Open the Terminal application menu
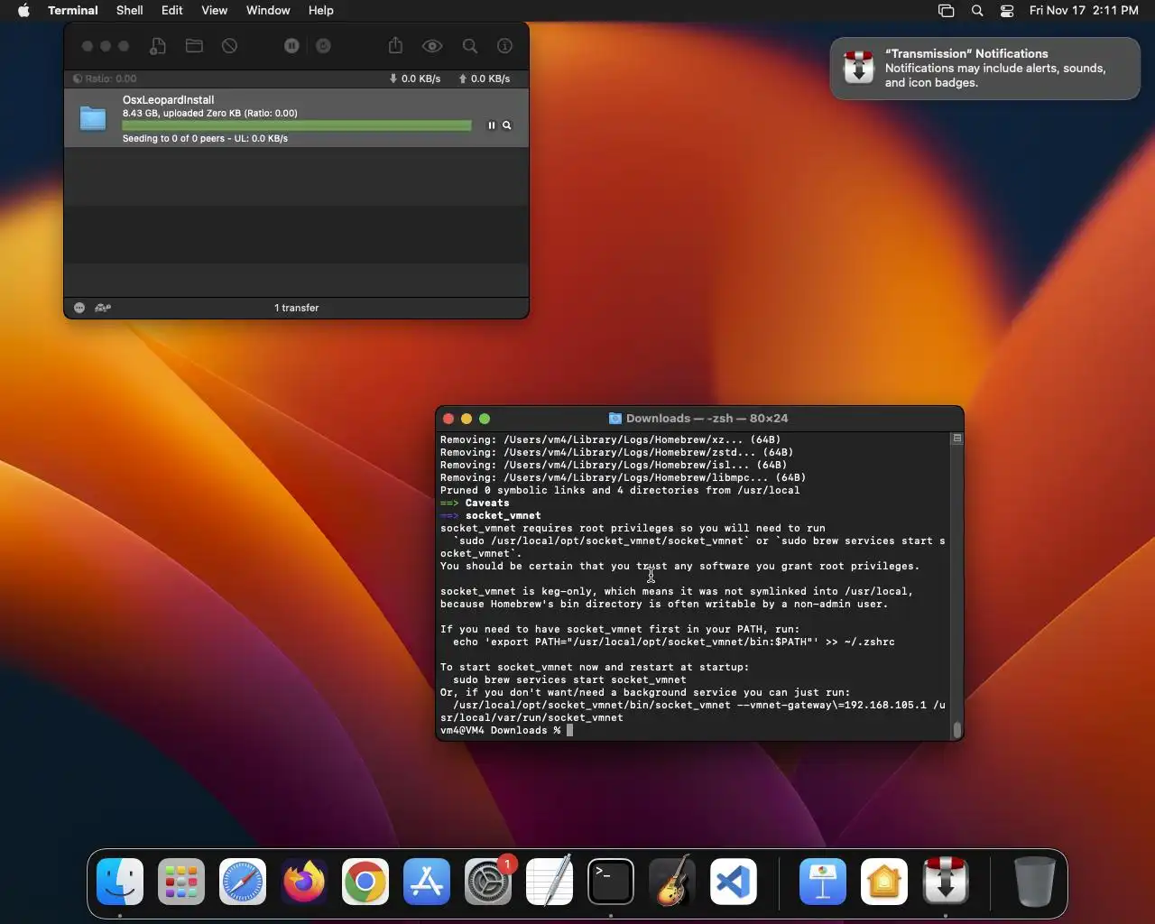 coord(73,11)
